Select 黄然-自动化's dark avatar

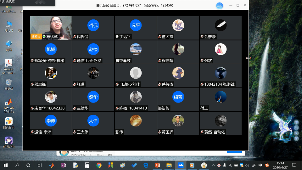pos(221,121)
